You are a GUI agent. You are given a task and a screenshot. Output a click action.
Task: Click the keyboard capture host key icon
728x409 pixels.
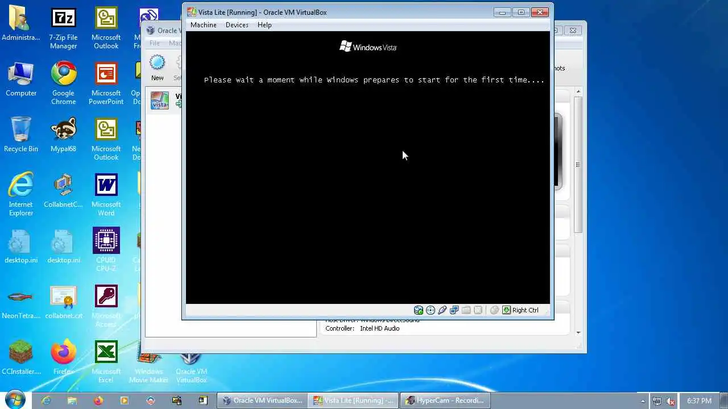tap(506, 310)
